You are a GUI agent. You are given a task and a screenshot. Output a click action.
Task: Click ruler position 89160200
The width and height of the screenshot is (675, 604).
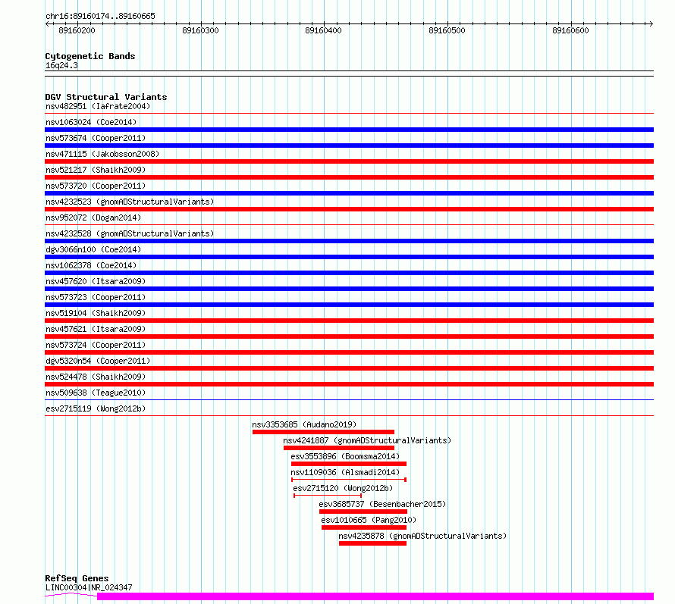point(77,30)
